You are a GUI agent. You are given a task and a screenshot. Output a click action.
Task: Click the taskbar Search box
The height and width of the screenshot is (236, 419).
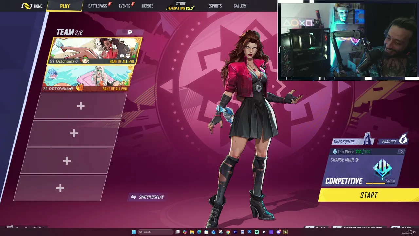(156, 232)
